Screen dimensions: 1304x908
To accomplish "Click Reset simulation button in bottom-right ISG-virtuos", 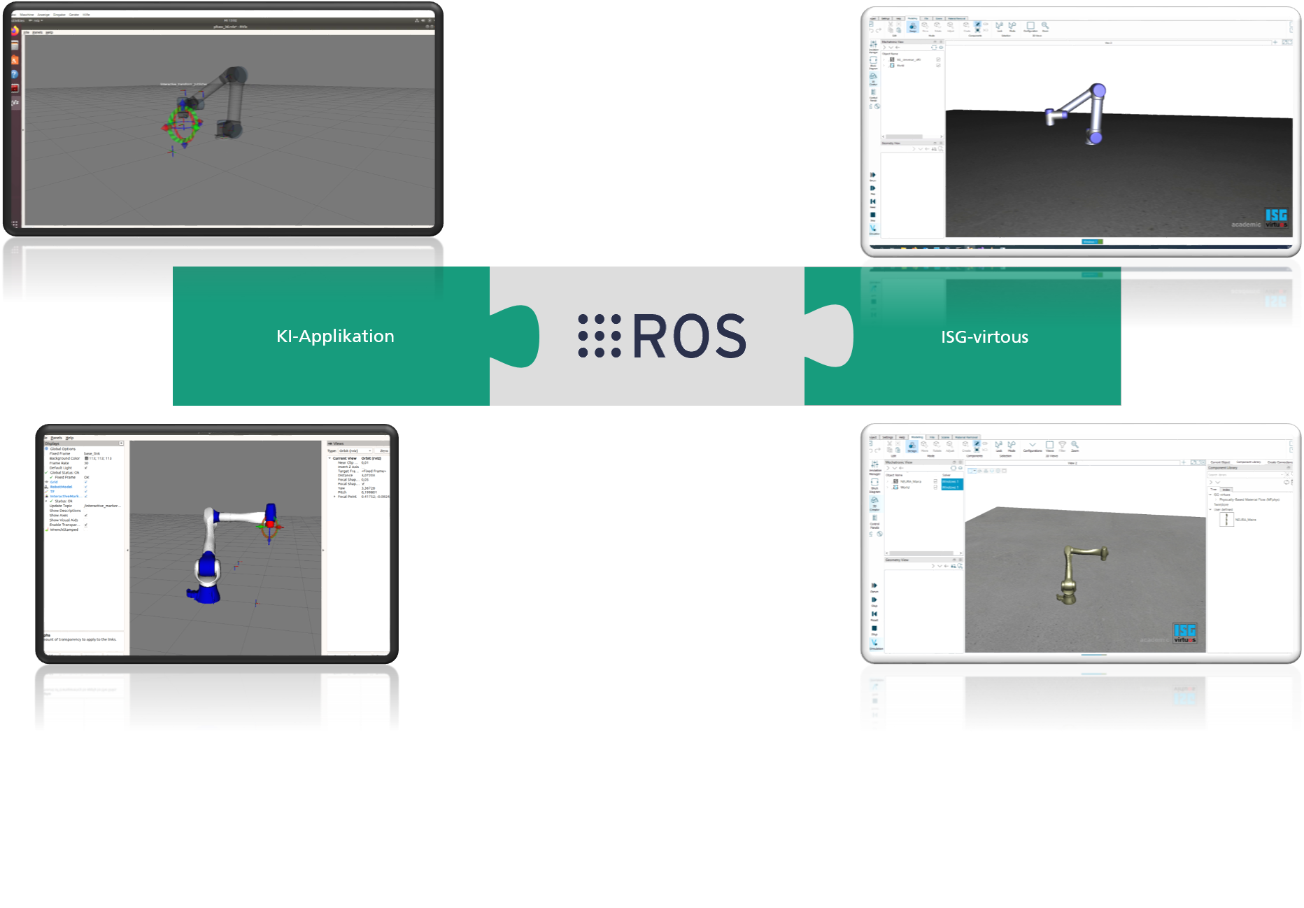I will coord(874,616).
